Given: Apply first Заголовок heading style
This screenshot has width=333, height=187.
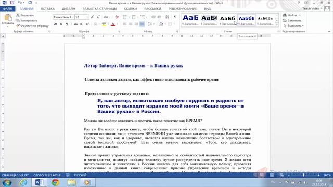Looking at the screenshot, I should pyautogui.click(x=190, y=20).
